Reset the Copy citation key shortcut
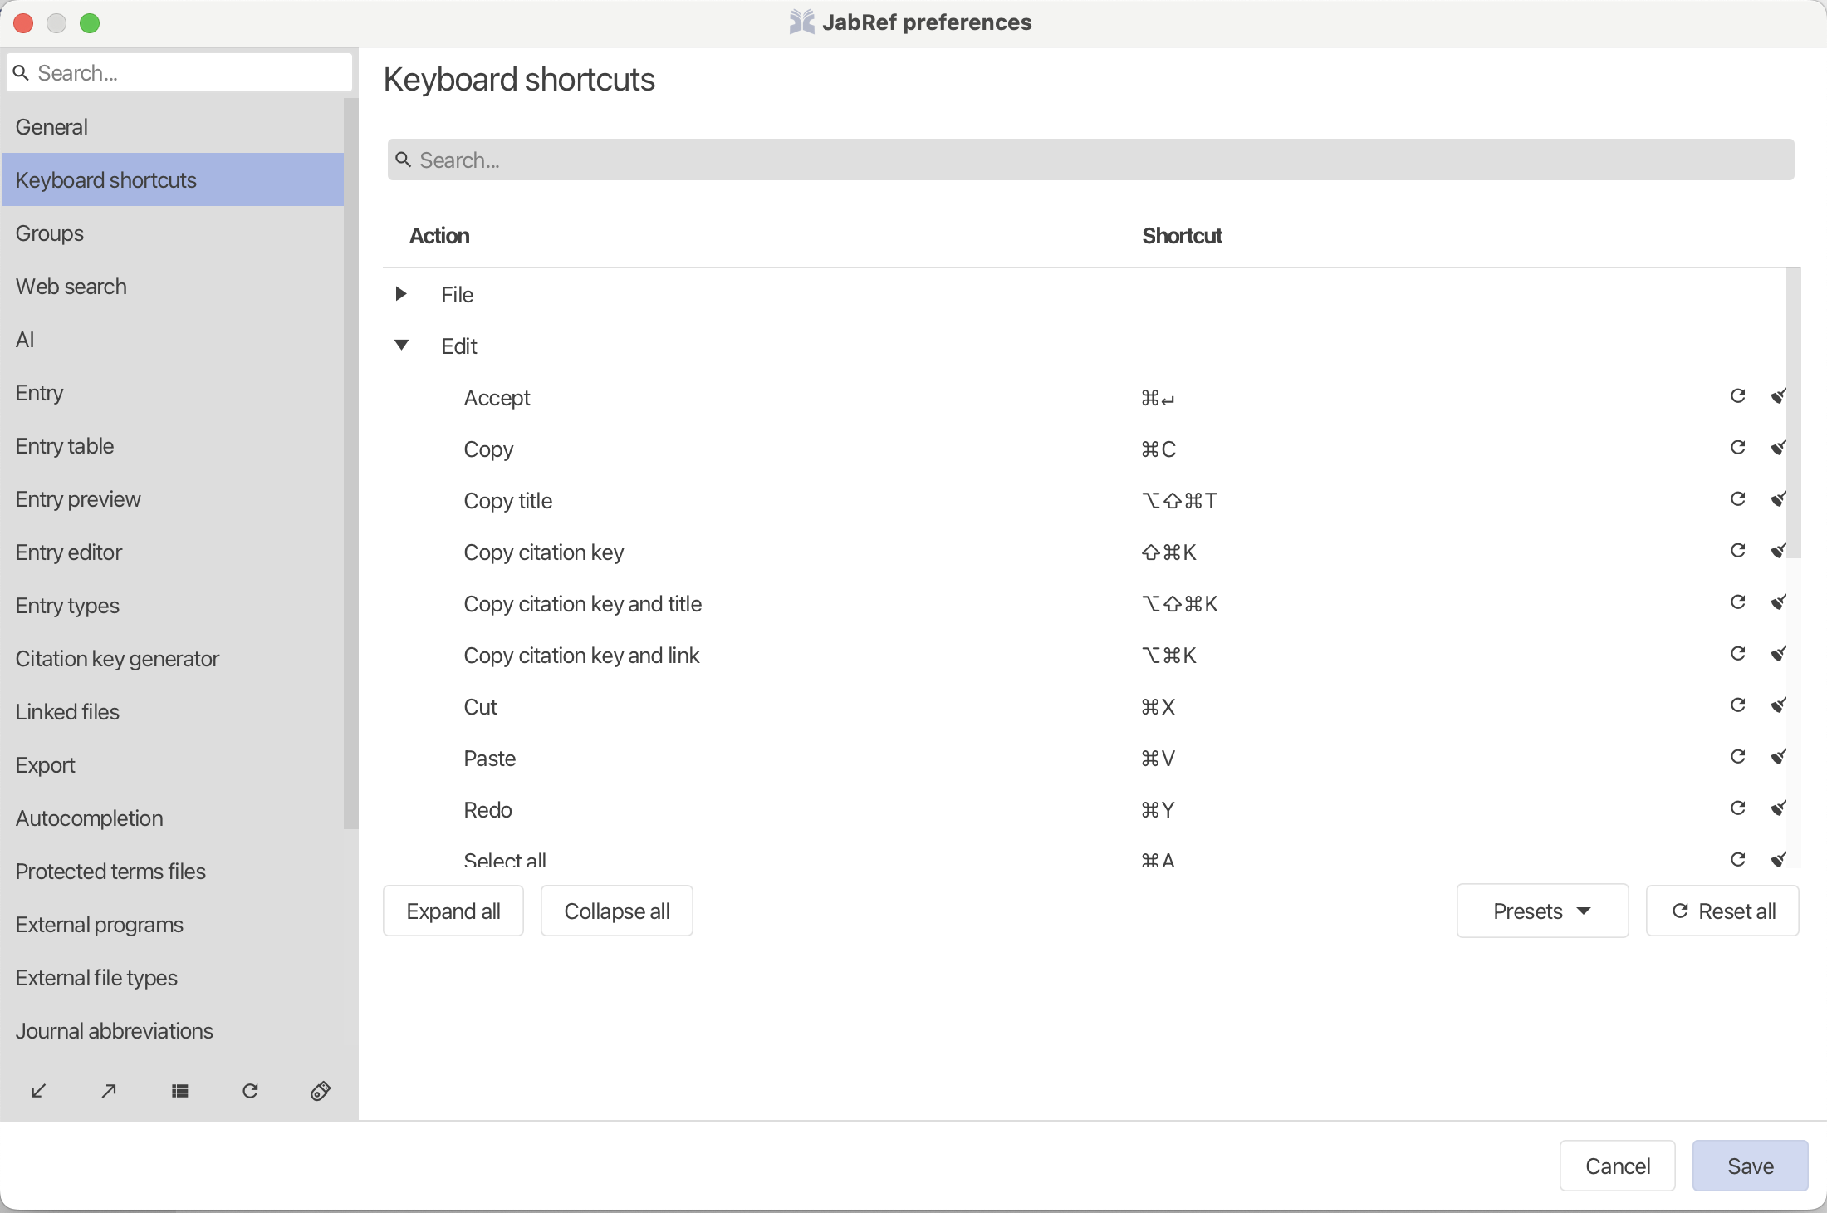The image size is (1827, 1213). pos(1737,551)
